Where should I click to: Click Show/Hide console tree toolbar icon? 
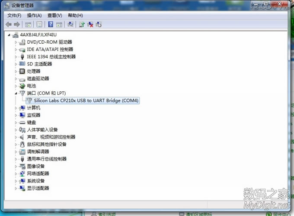(x=28, y=24)
